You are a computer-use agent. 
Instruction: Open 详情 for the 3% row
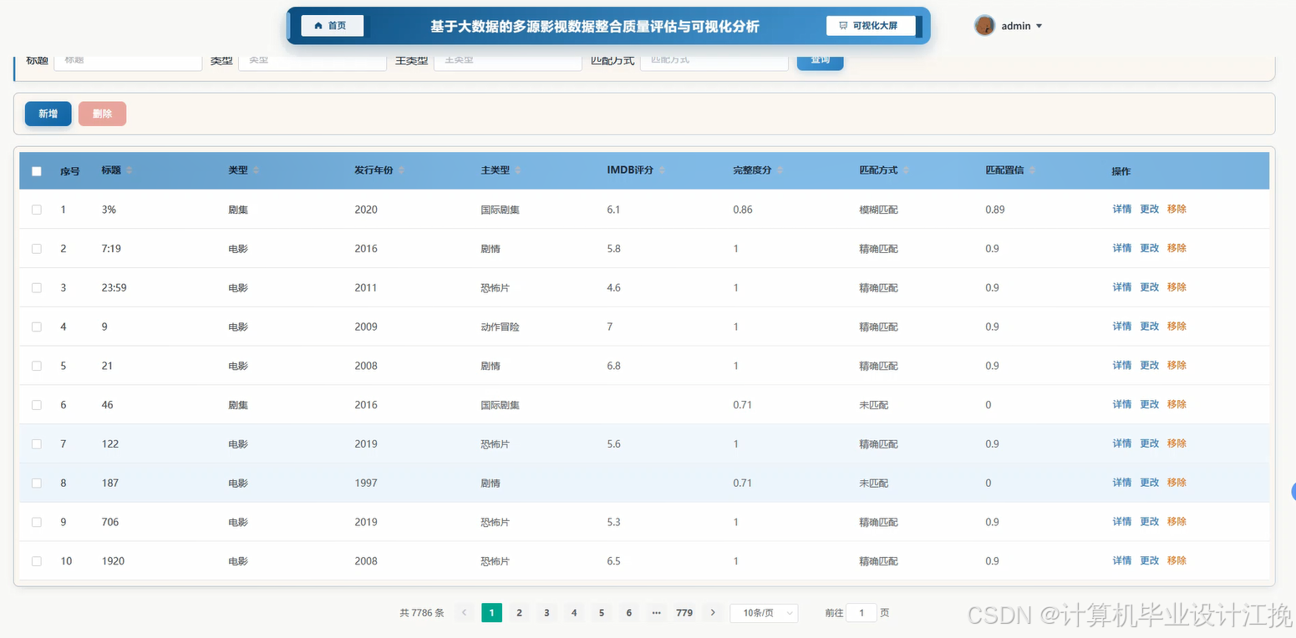[1121, 209]
